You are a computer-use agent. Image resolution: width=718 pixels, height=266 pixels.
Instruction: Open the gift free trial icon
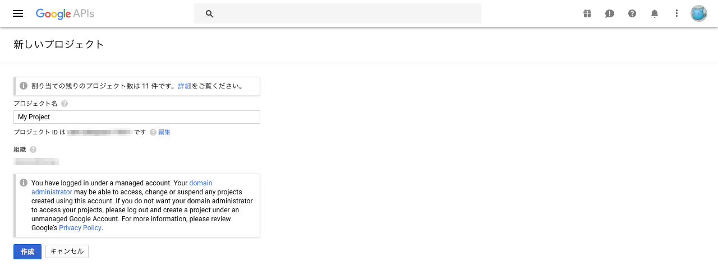point(587,13)
